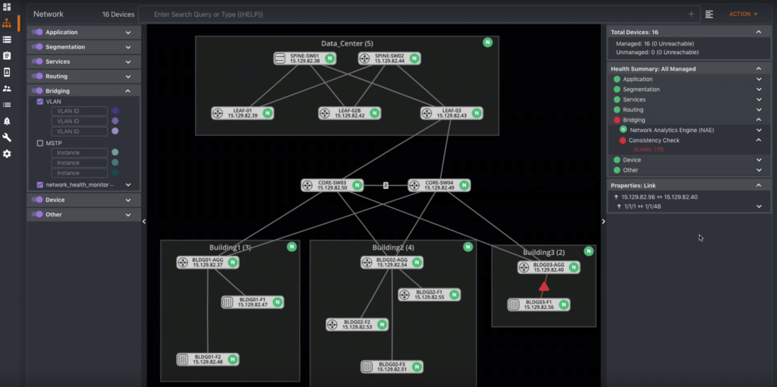
Task: Collapse the Total Devices panel
Action: 759,32
